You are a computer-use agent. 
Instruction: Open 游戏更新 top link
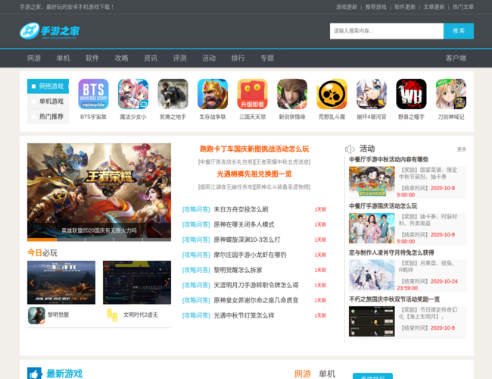pos(347,7)
